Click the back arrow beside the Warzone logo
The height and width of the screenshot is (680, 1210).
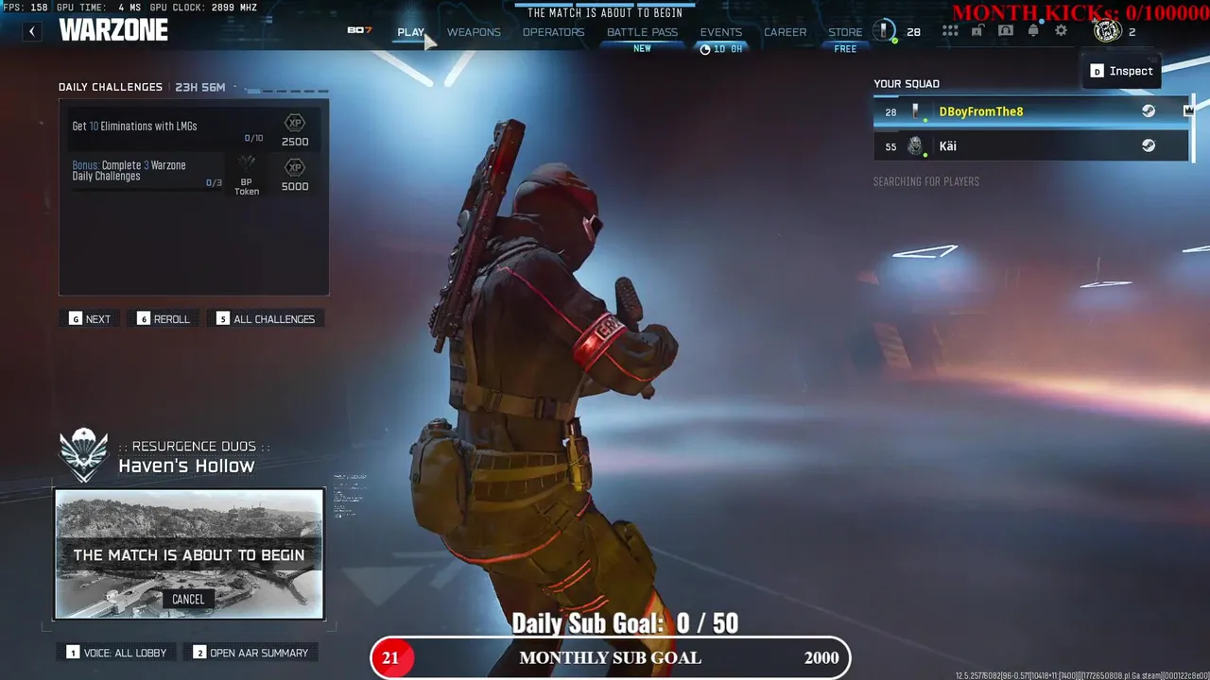tap(32, 31)
